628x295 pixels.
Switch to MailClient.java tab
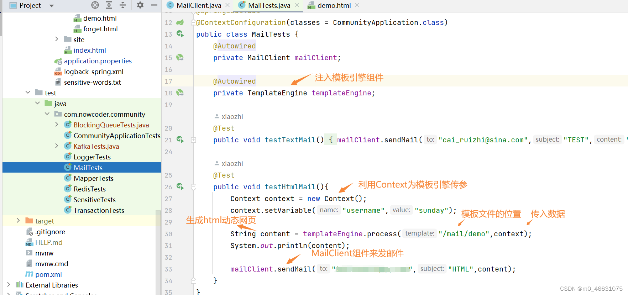(199, 5)
